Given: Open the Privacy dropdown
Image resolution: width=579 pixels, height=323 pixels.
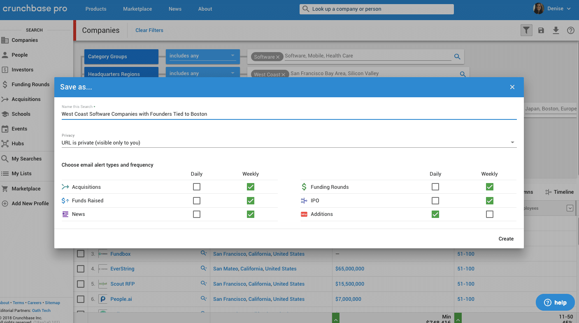Looking at the screenshot, I should pyautogui.click(x=512, y=142).
